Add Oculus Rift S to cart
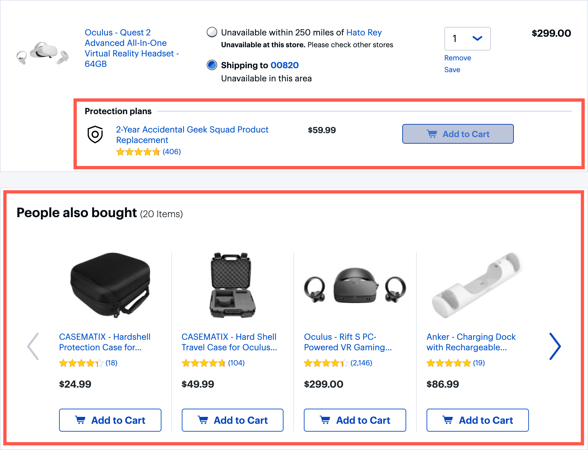 click(x=355, y=420)
